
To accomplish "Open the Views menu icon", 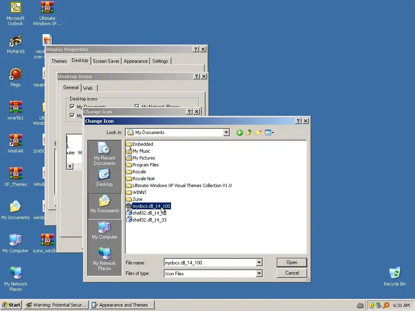I will pos(268,133).
